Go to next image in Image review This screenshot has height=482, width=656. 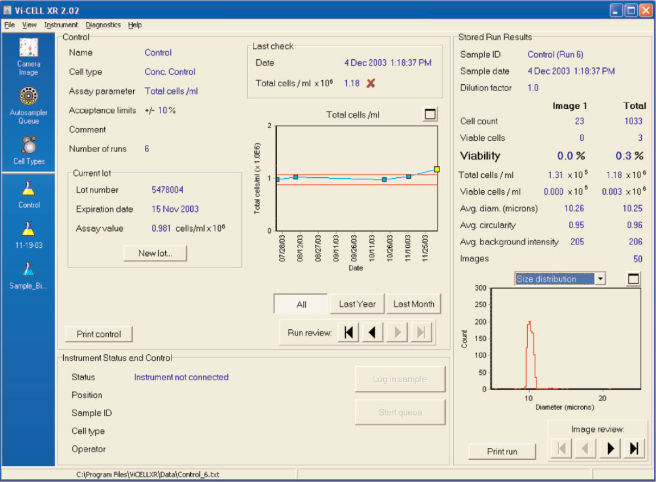pos(610,448)
